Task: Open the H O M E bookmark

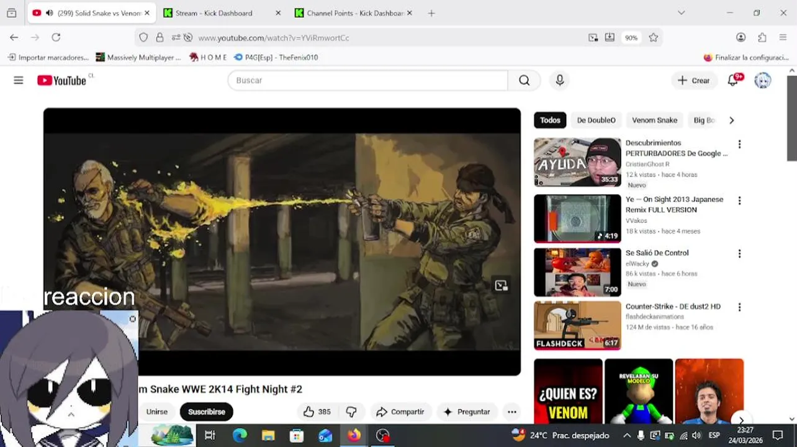Action: click(208, 57)
